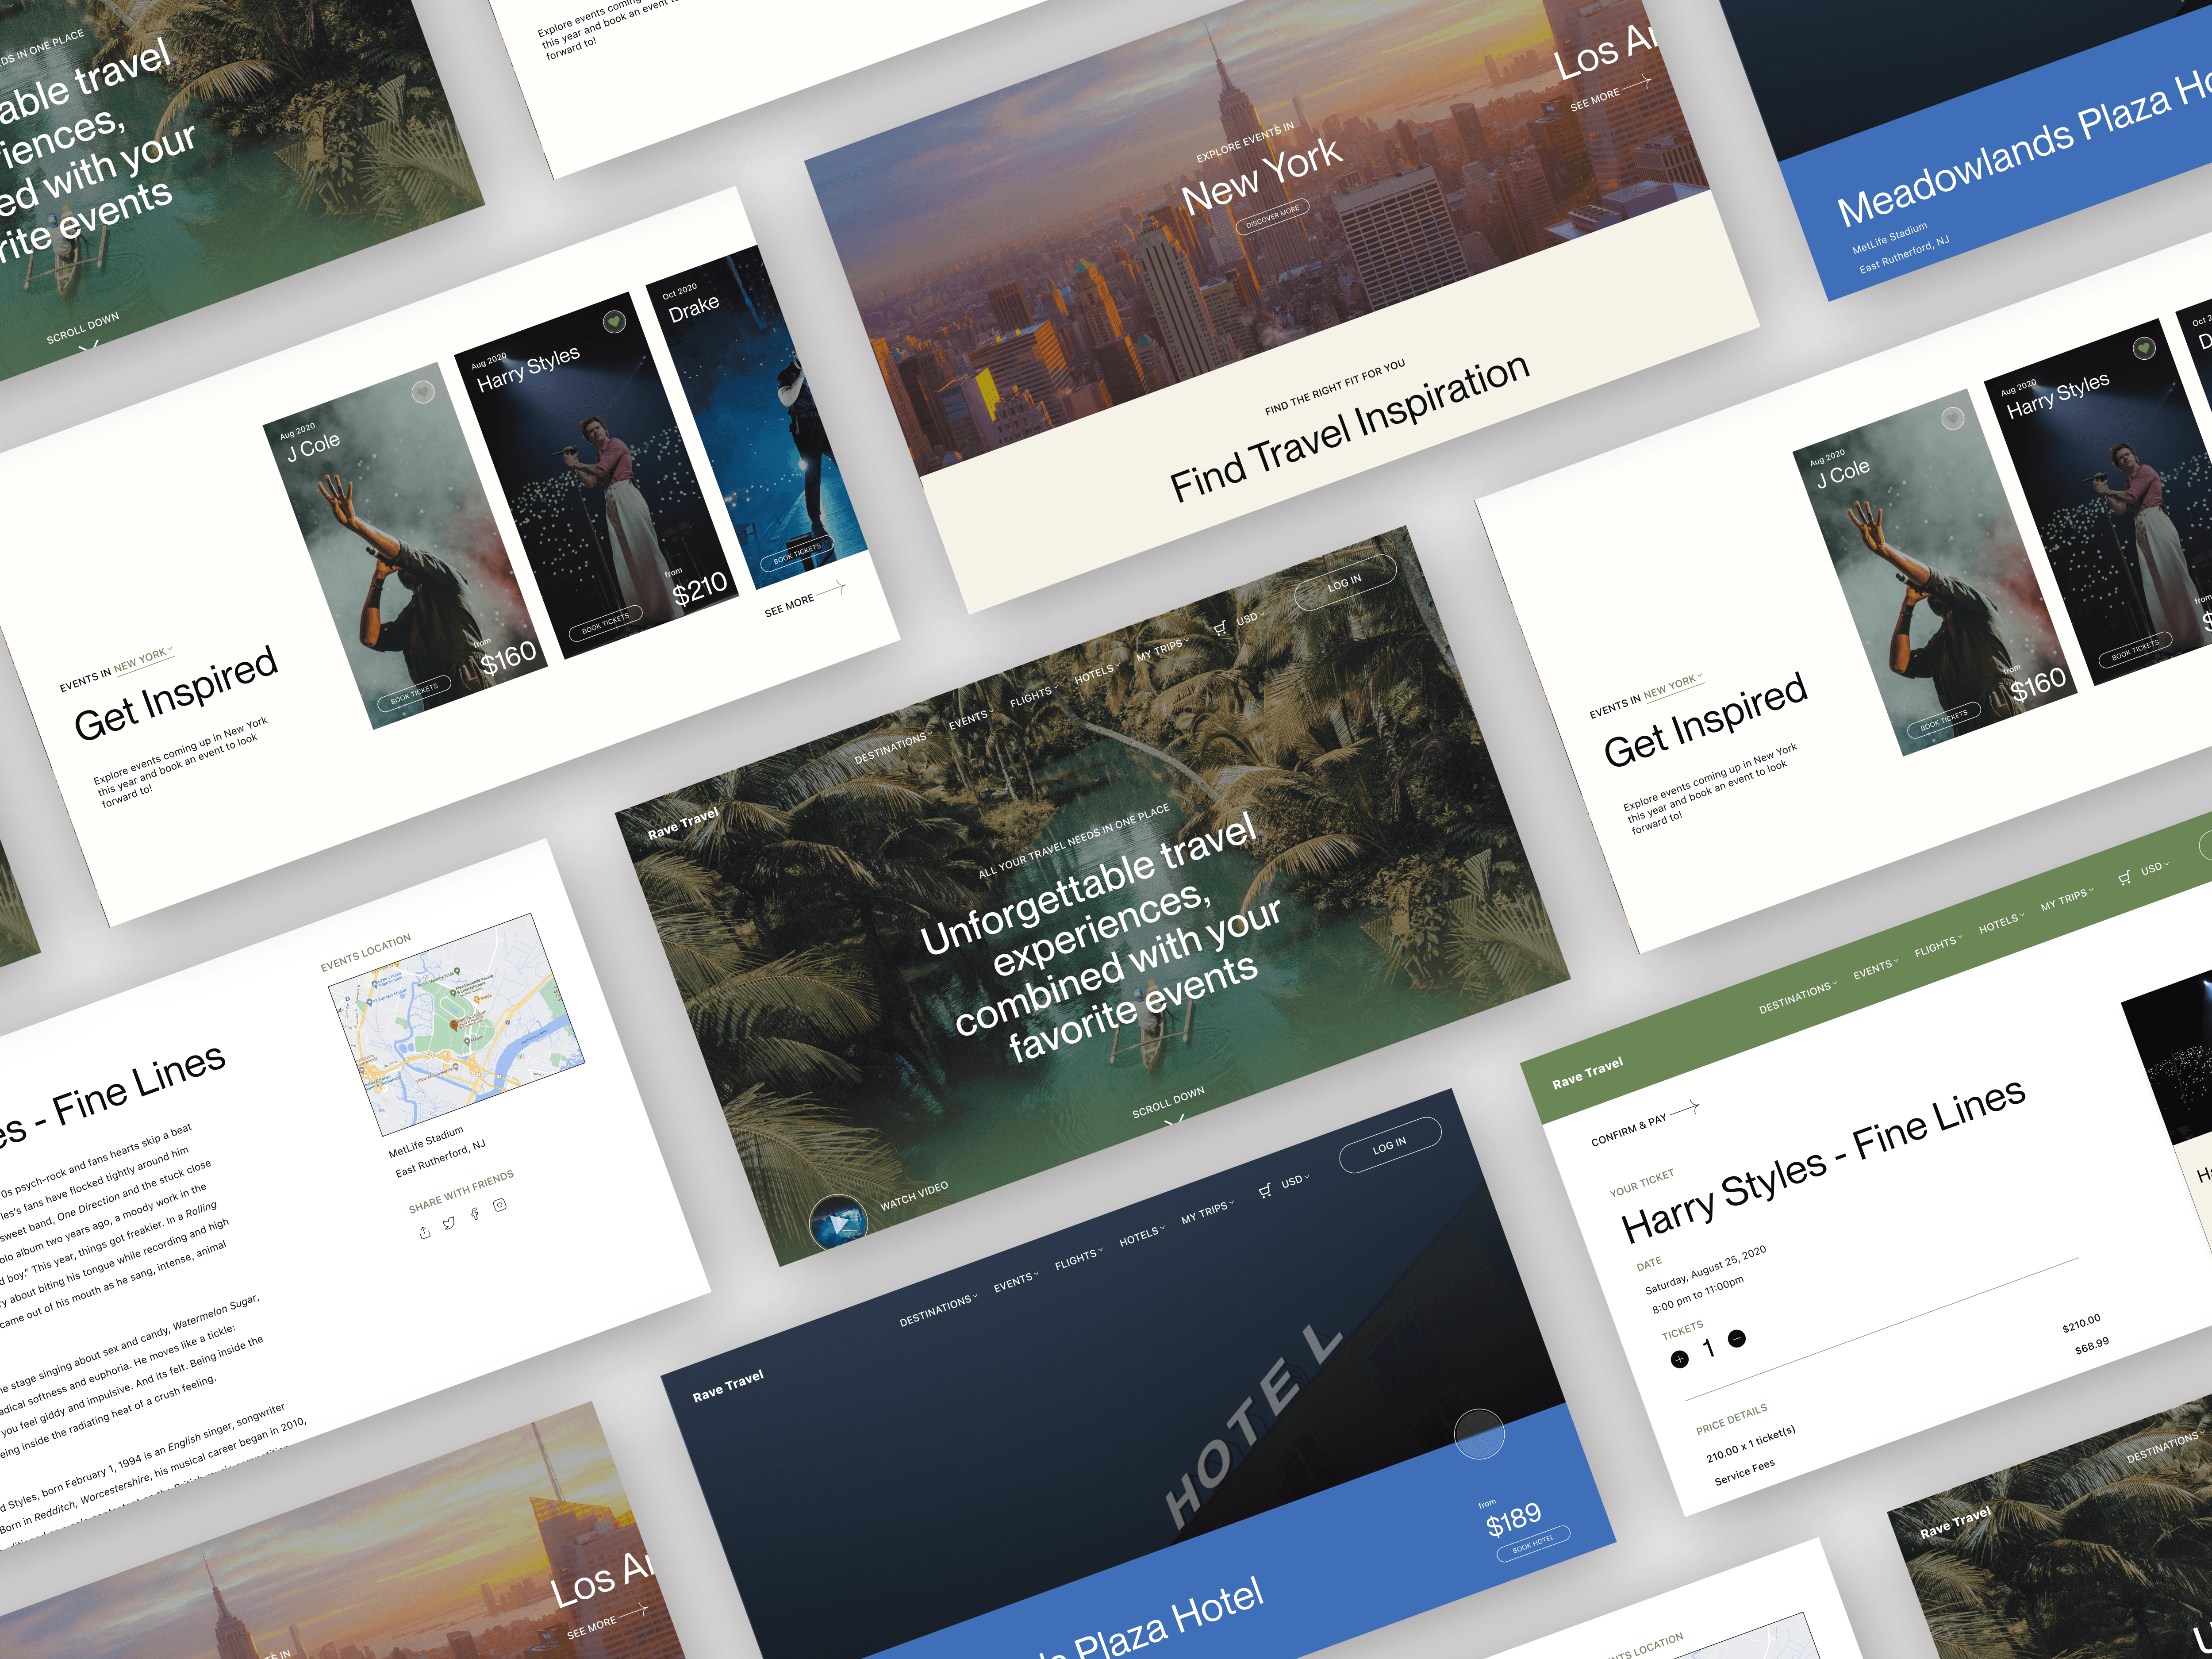2212x1659 pixels.
Task: Unfavorite Harry Styles card beside Drake card
Action: [614, 321]
